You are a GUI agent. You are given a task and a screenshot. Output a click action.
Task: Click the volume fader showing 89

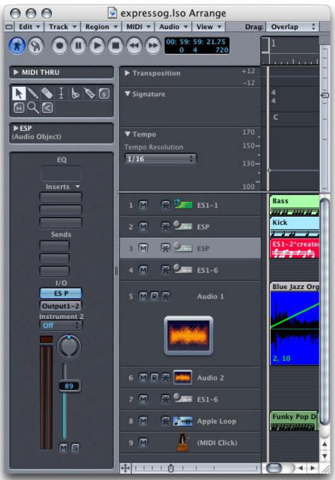pyautogui.click(x=69, y=386)
